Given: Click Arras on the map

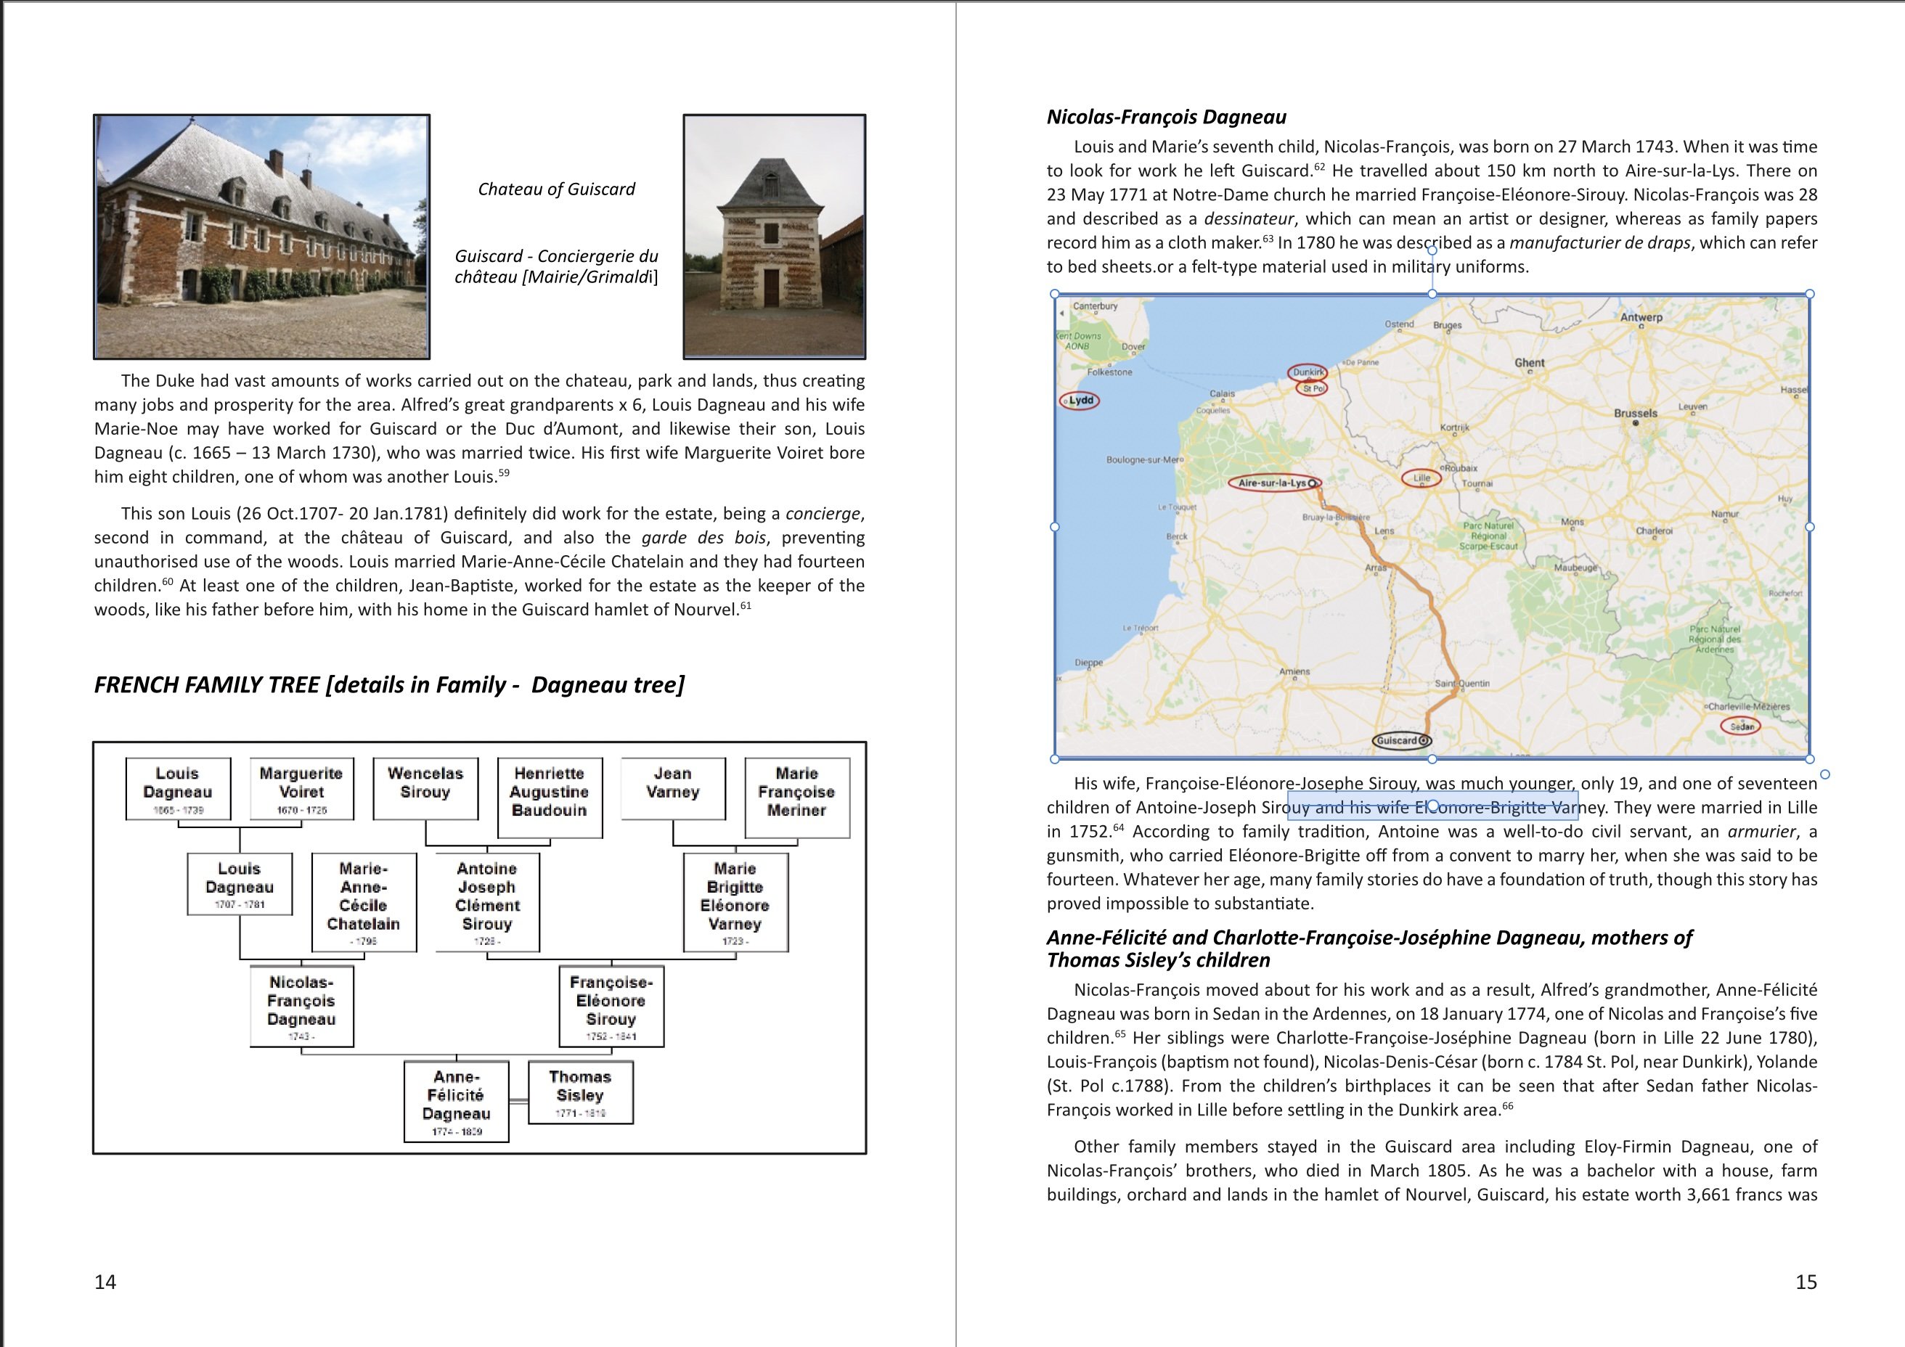Looking at the screenshot, I should 1376,568.
